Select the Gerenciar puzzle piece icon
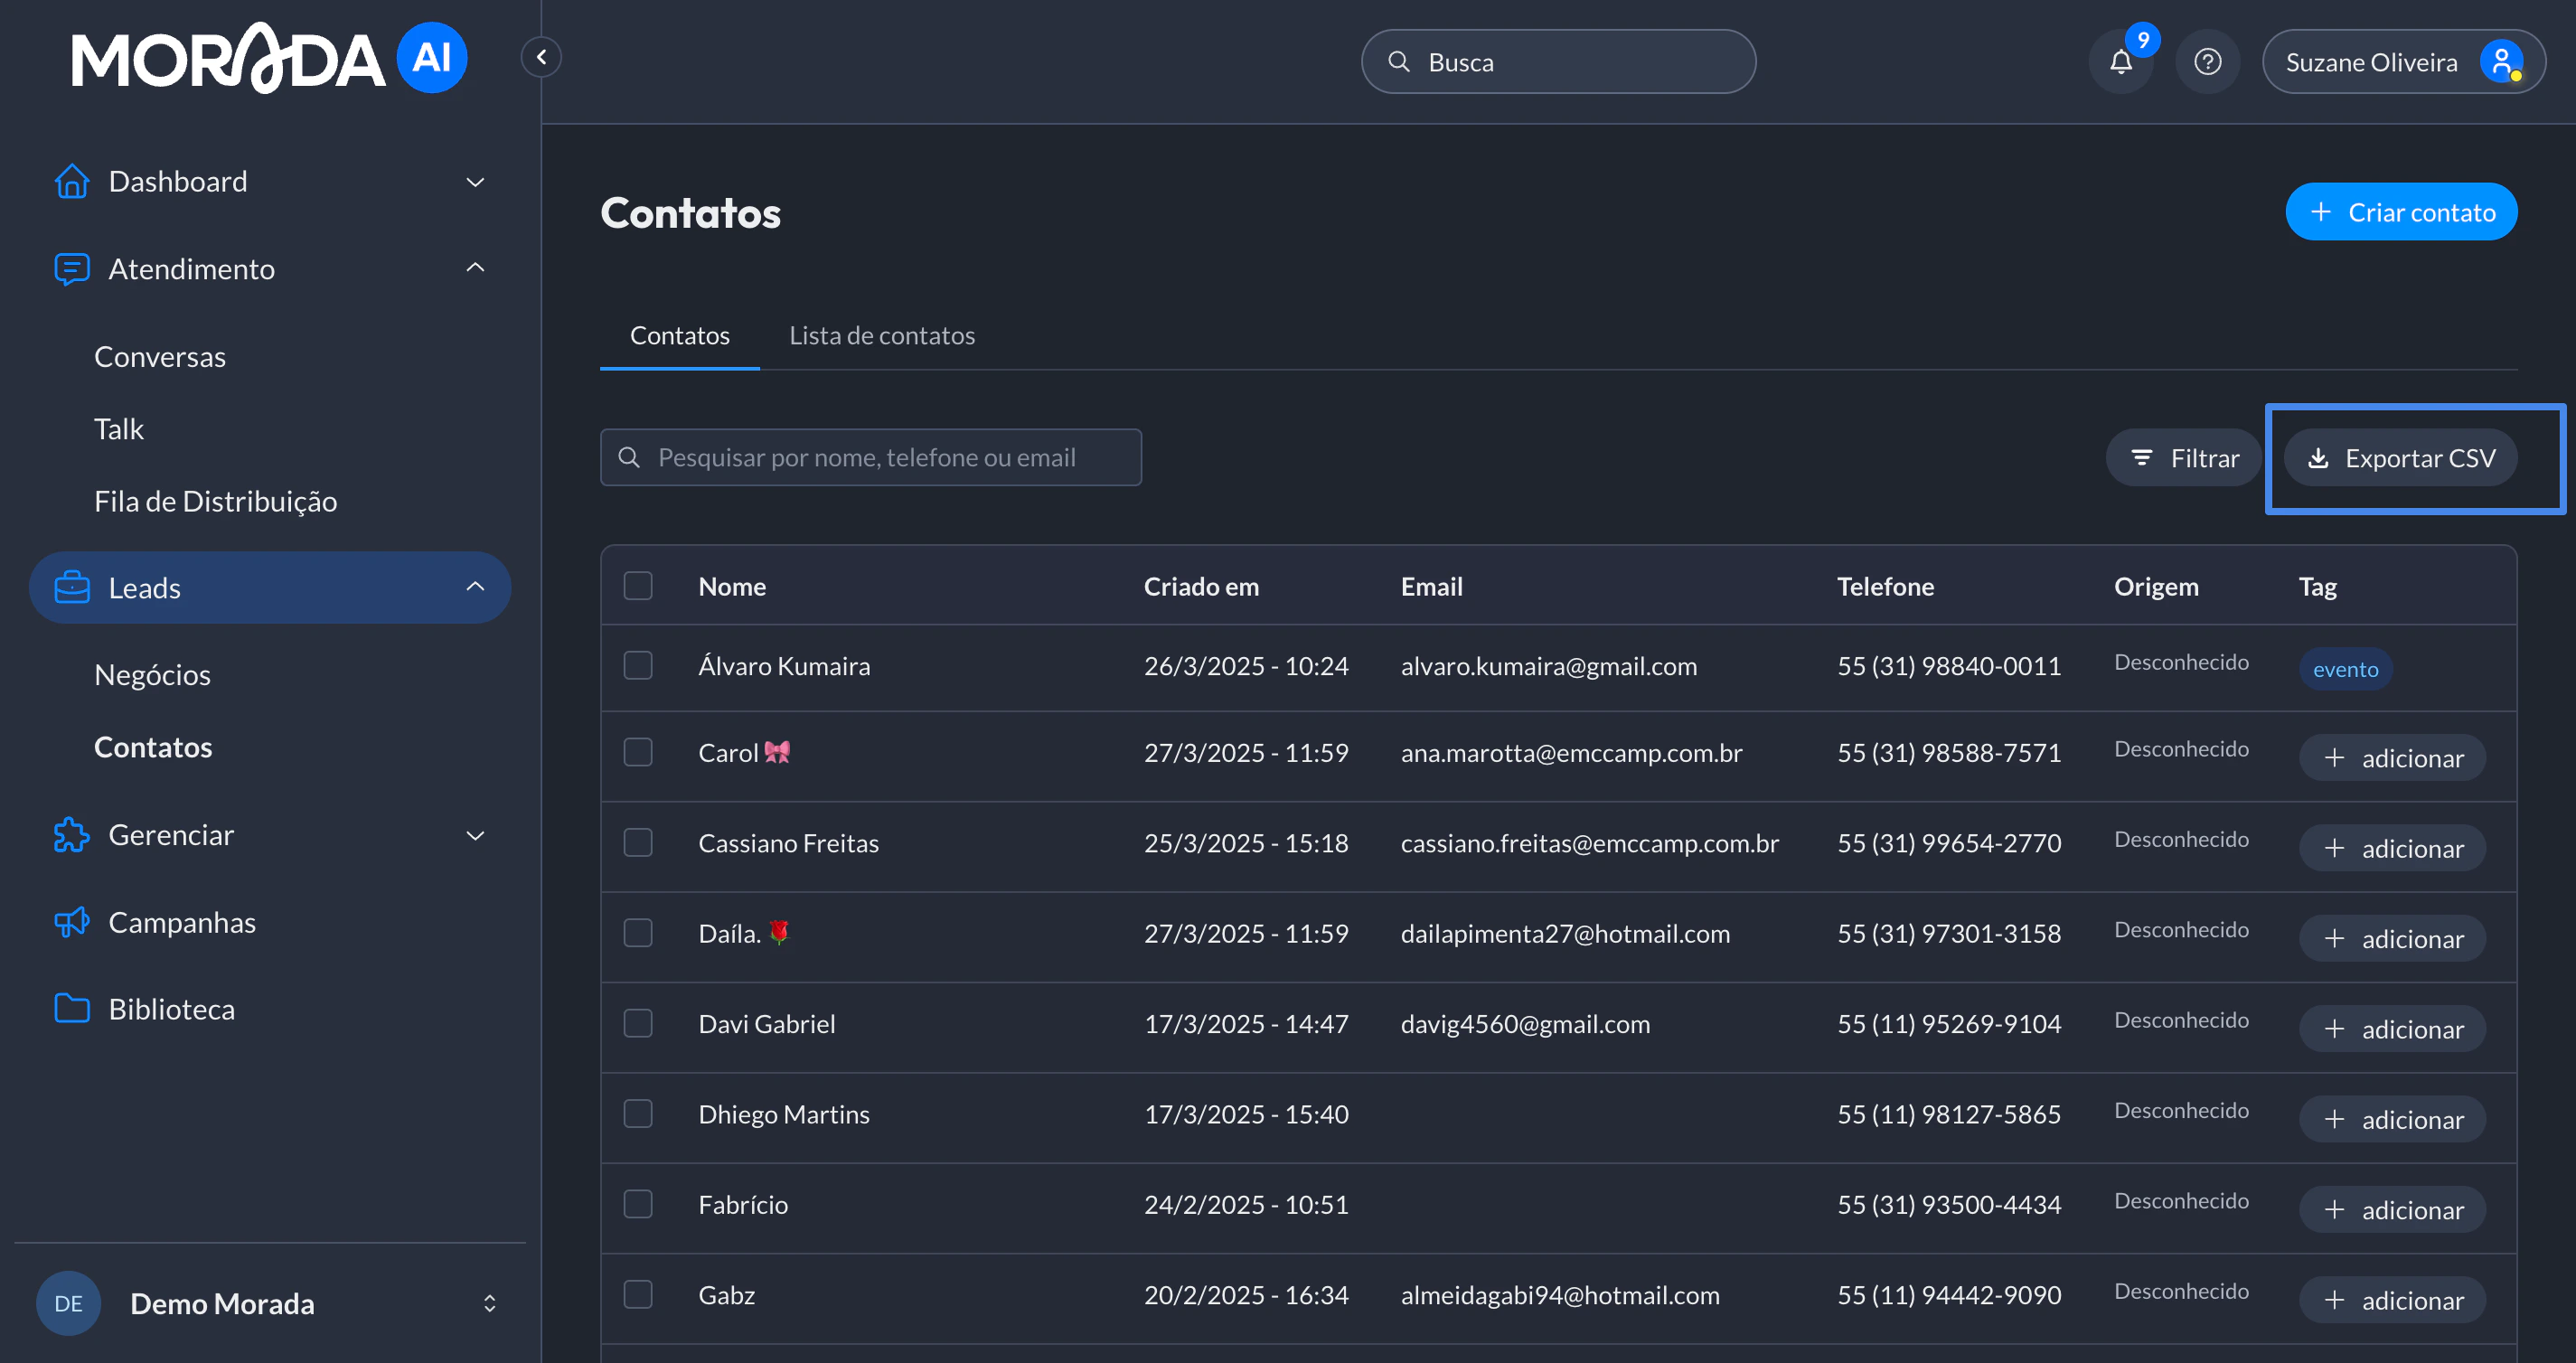This screenshot has height=1363, width=2576. [71, 835]
